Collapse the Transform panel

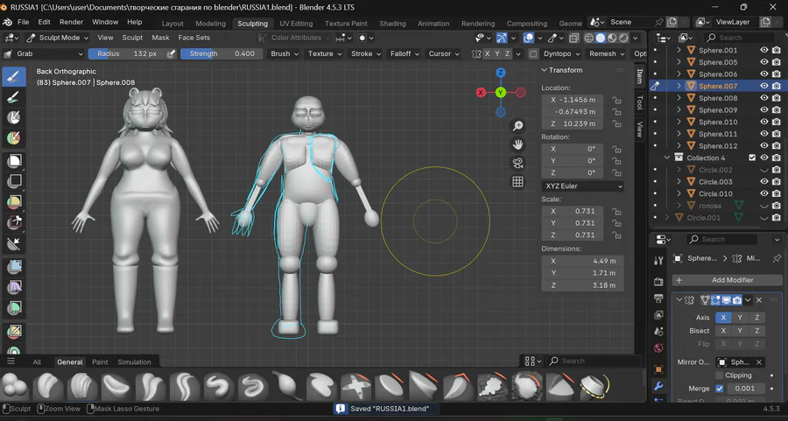click(562, 70)
